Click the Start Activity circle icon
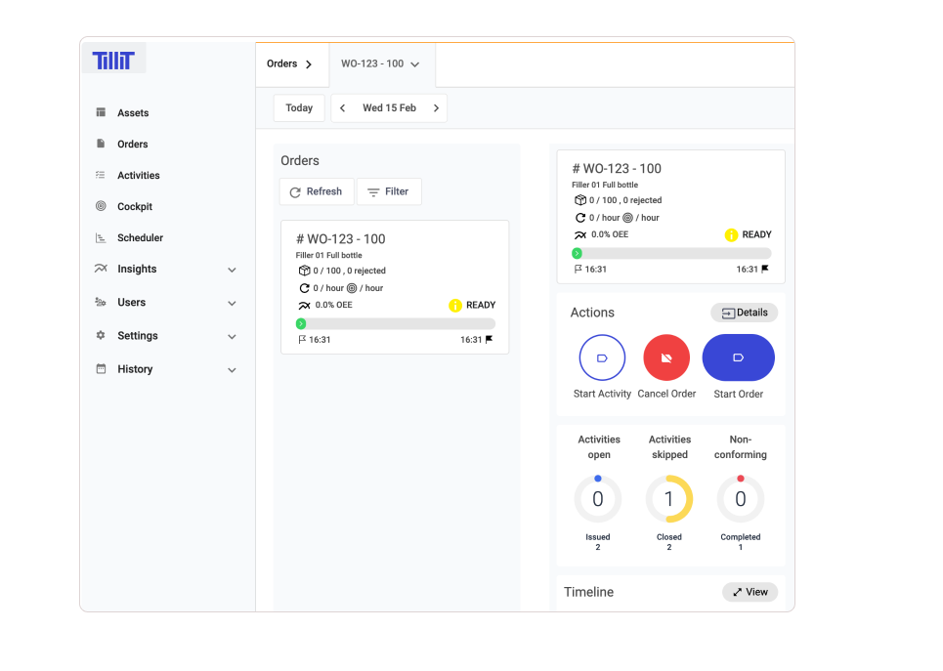 coord(602,357)
